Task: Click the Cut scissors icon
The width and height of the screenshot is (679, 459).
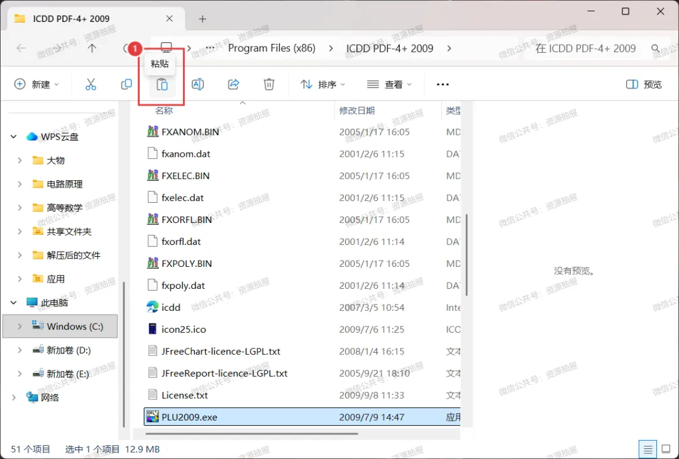Action: [x=91, y=84]
